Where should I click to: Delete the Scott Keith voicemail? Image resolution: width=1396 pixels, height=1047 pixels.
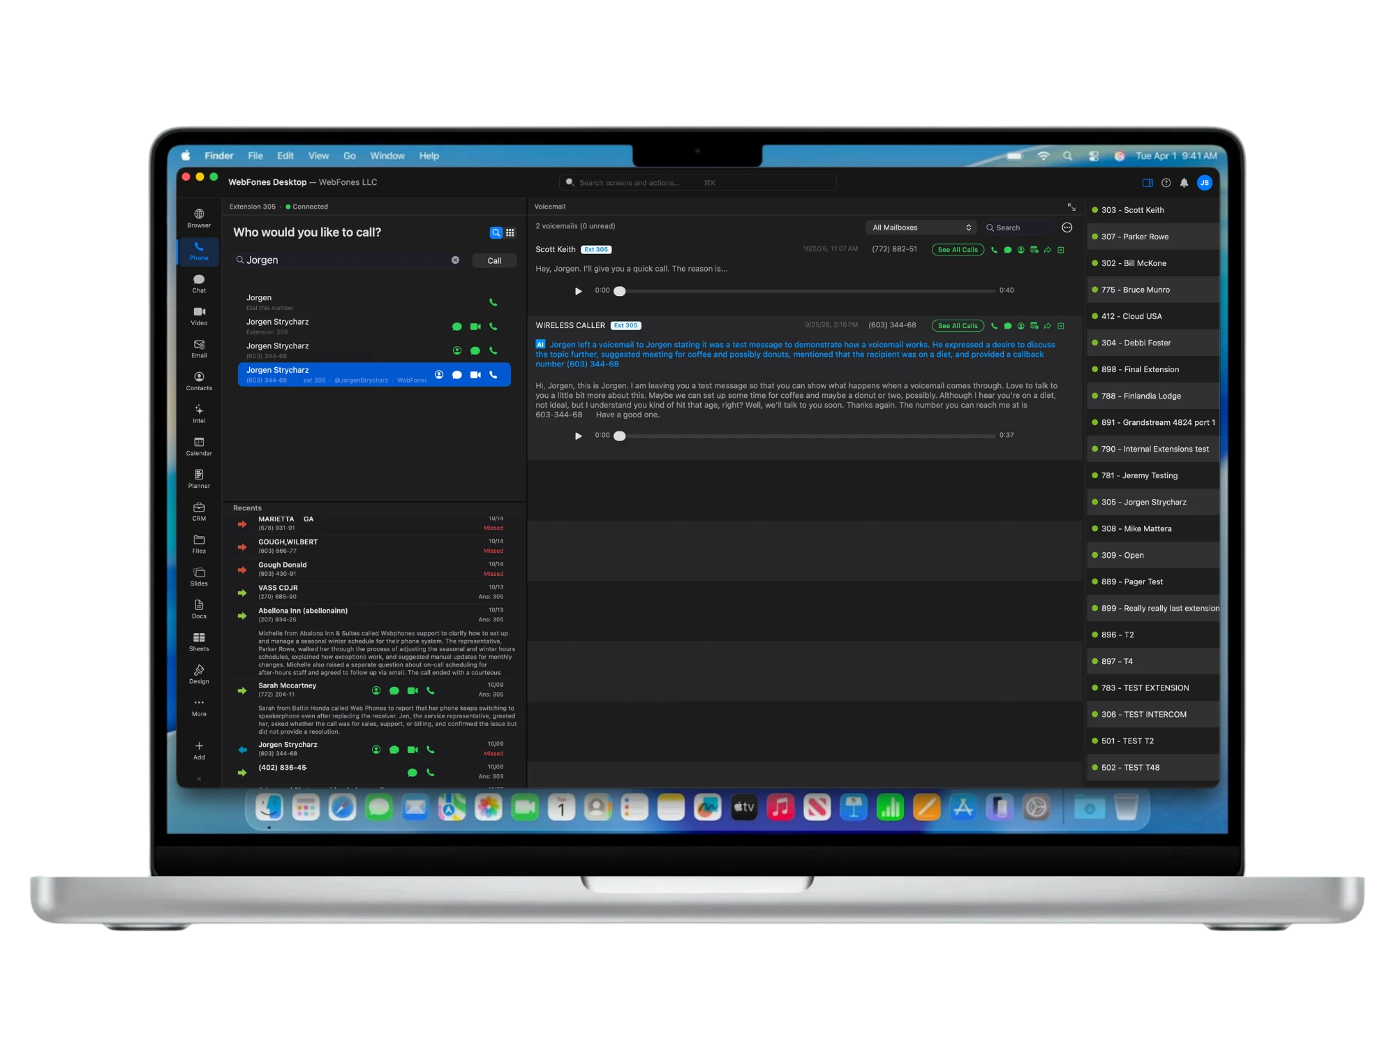[x=1061, y=250]
